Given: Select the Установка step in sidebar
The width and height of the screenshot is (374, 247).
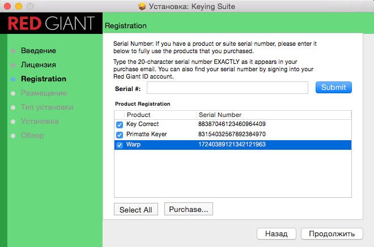Looking at the screenshot, I should 40,122.
